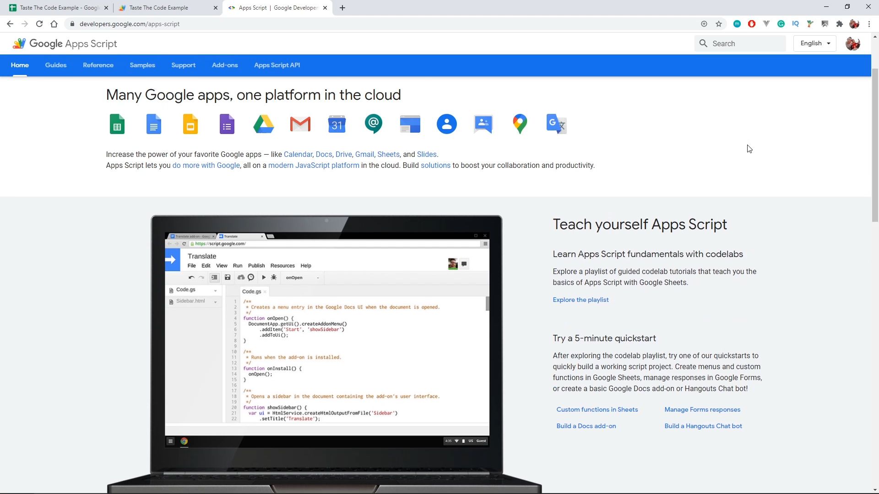Click the Google Drive app icon

pos(264,124)
